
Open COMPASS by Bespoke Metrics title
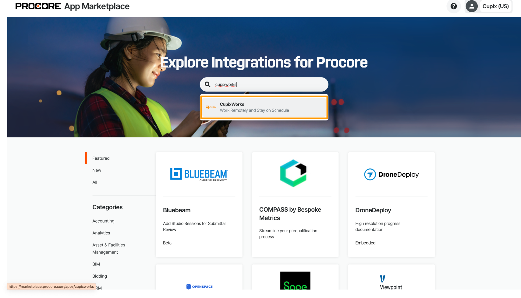tap(290, 214)
